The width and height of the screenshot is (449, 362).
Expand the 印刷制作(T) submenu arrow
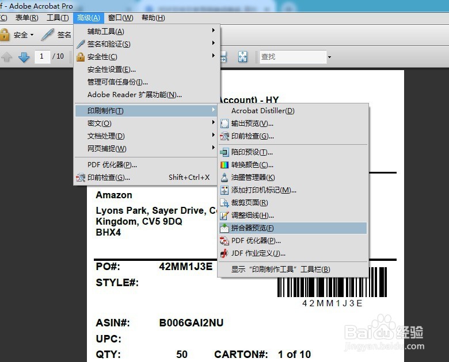pyautogui.click(x=213, y=110)
